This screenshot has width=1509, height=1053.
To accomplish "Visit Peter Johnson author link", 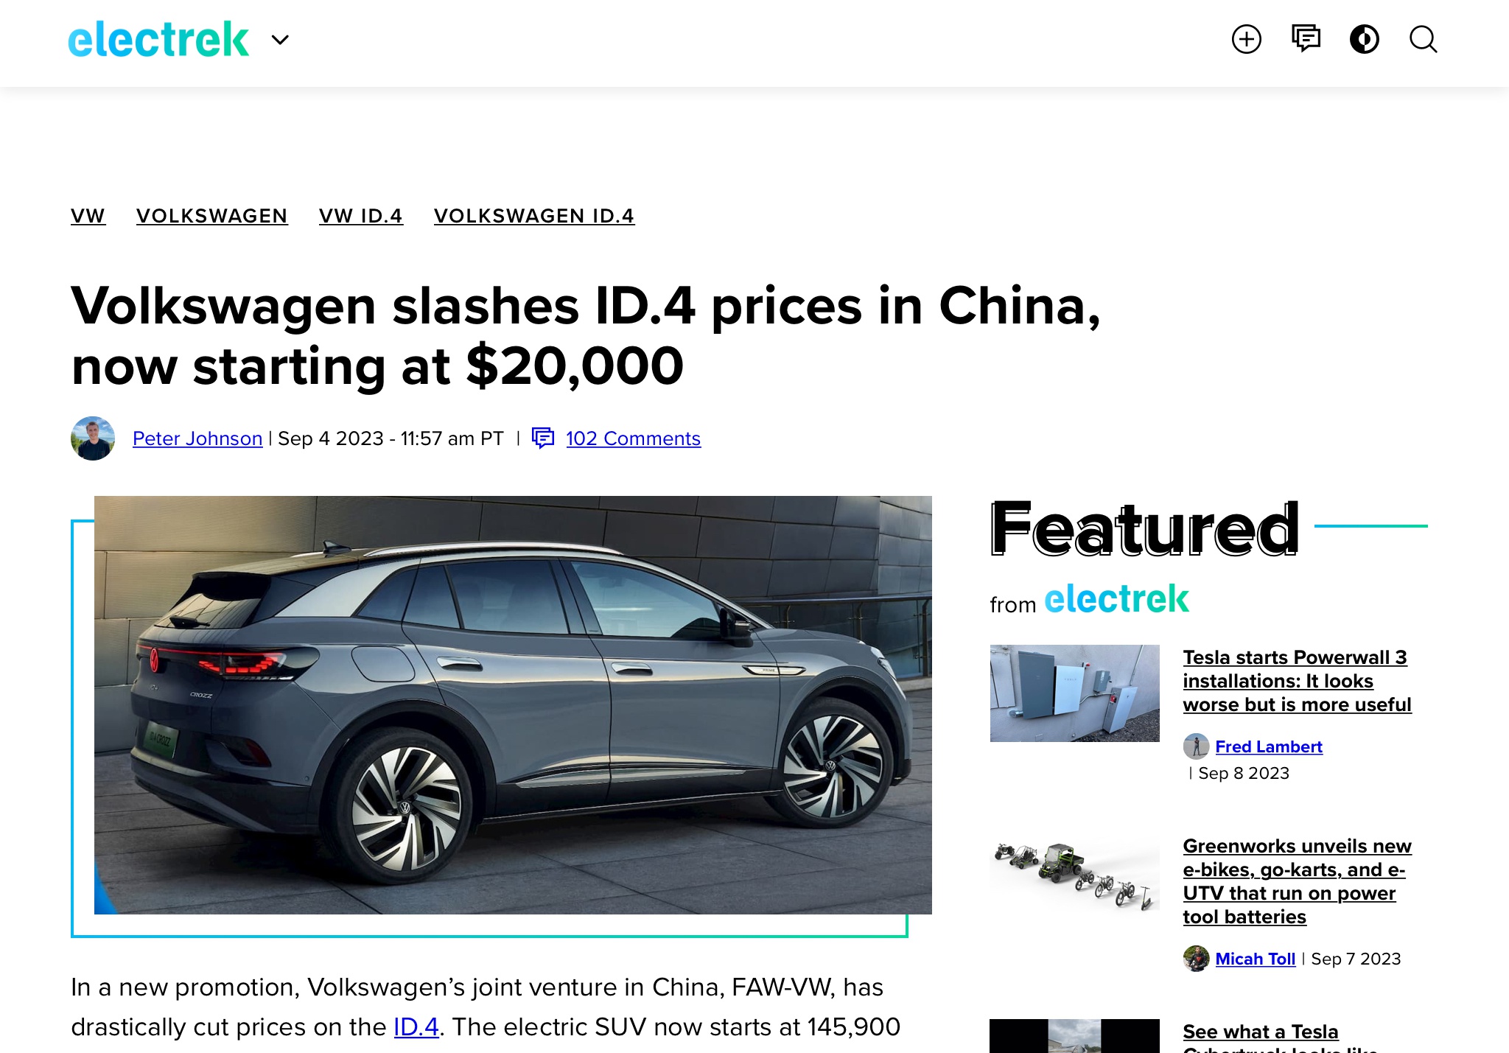I will pos(197,438).
